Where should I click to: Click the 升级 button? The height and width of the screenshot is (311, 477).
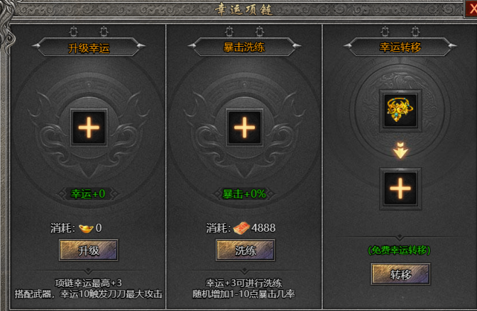click(89, 250)
